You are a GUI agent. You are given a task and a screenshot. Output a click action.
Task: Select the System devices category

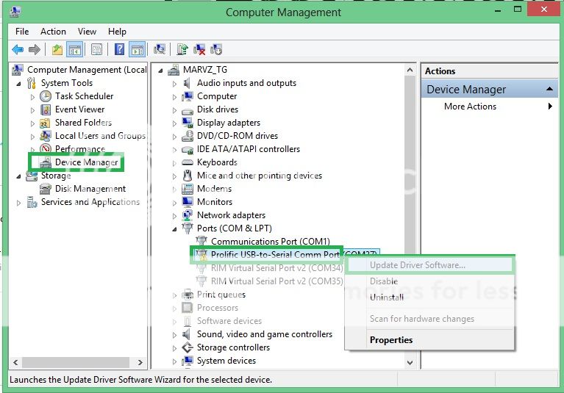[x=226, y=361]
